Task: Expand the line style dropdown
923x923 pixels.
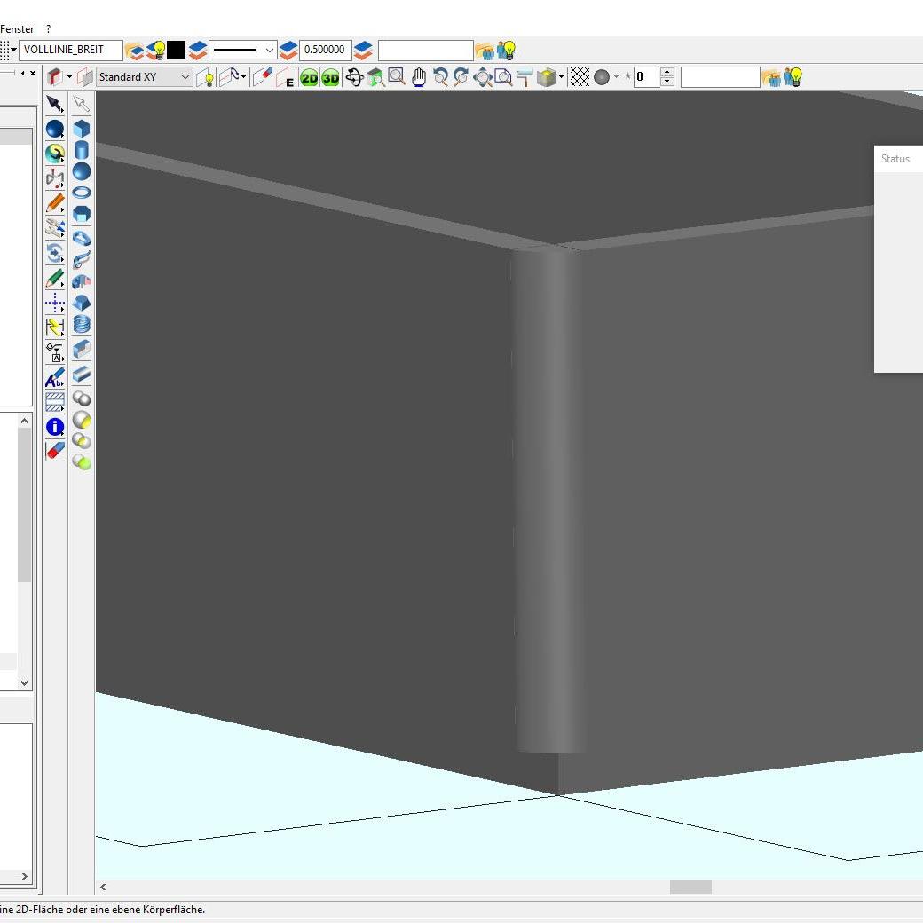Action: click(x=270, y=51)
